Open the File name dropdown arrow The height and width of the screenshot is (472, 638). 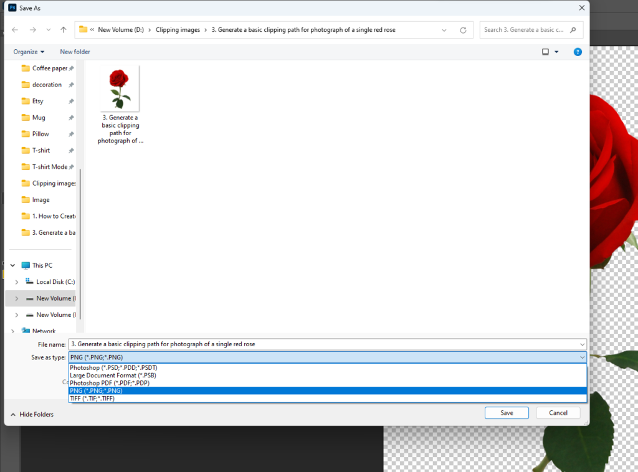(x=583, y=344)
